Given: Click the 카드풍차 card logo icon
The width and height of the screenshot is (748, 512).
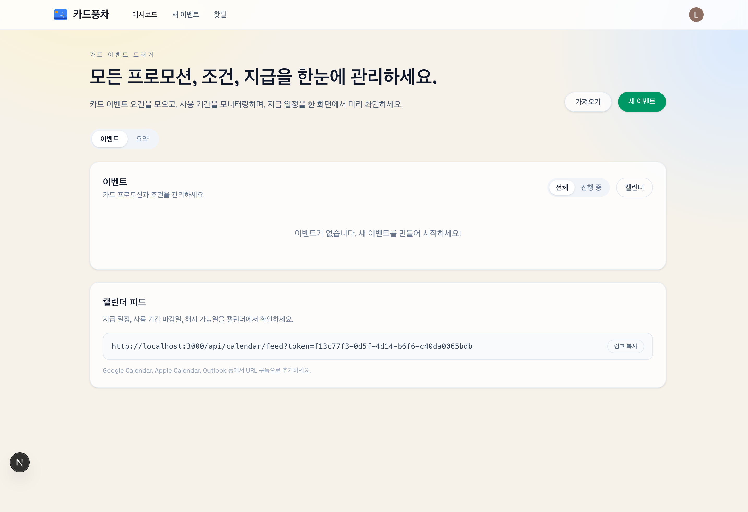Looking at the screenshot, I should pyautogui.click(x=60, y=15).
